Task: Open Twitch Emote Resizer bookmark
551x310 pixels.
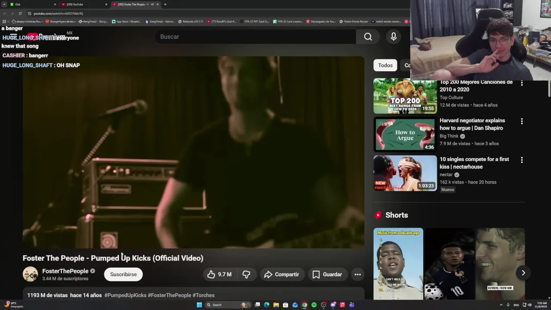Action: (353, 22)
